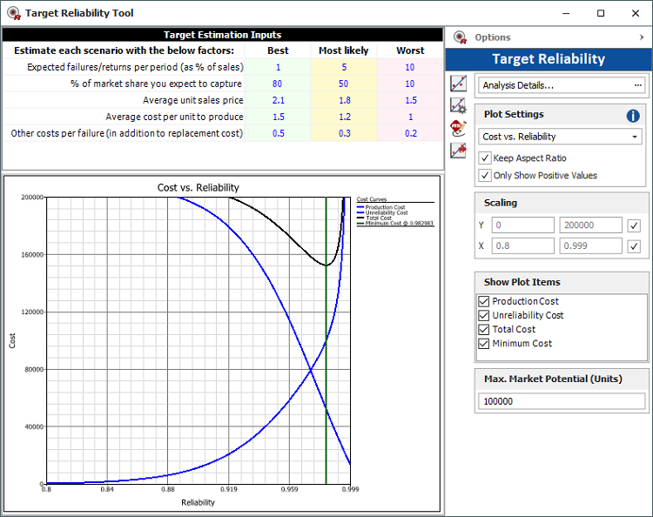Click the app icon in title bar
653x517 pixels.
pyautogui.click(x=12, y=13)
